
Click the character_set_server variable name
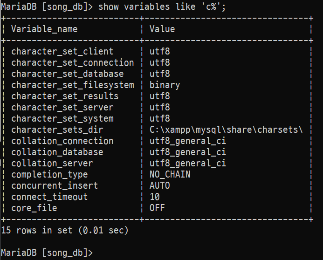tap(62, 107)
